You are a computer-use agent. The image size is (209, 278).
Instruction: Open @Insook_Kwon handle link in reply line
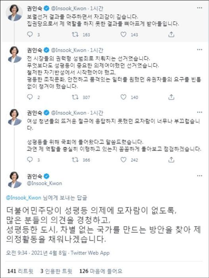(x=23, y=197)
